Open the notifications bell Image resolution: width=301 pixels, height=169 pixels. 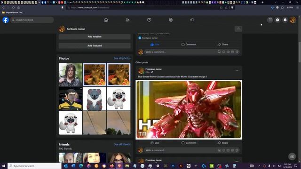point(285,20)
